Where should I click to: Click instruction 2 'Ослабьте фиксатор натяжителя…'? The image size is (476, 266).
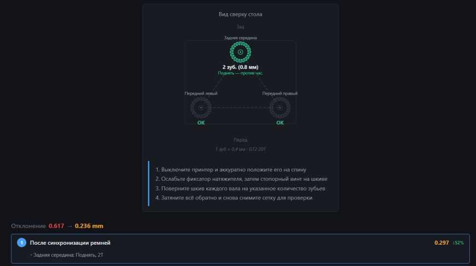[x=241, y=179]
